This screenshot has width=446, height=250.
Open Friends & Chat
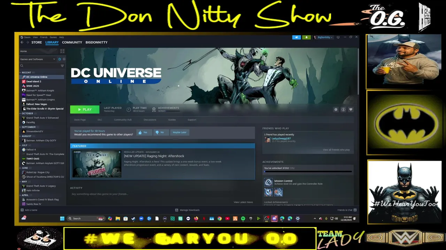347,210
